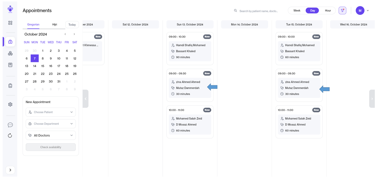Switch to Hour view
Screen dimensions: 376x181
point(328,11)
